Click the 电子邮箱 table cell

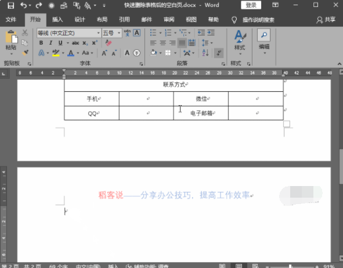pyautogui.click(x=201, y=113)
